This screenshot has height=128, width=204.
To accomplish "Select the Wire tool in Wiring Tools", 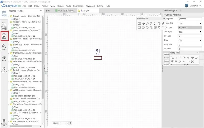I will pos(172,58).
